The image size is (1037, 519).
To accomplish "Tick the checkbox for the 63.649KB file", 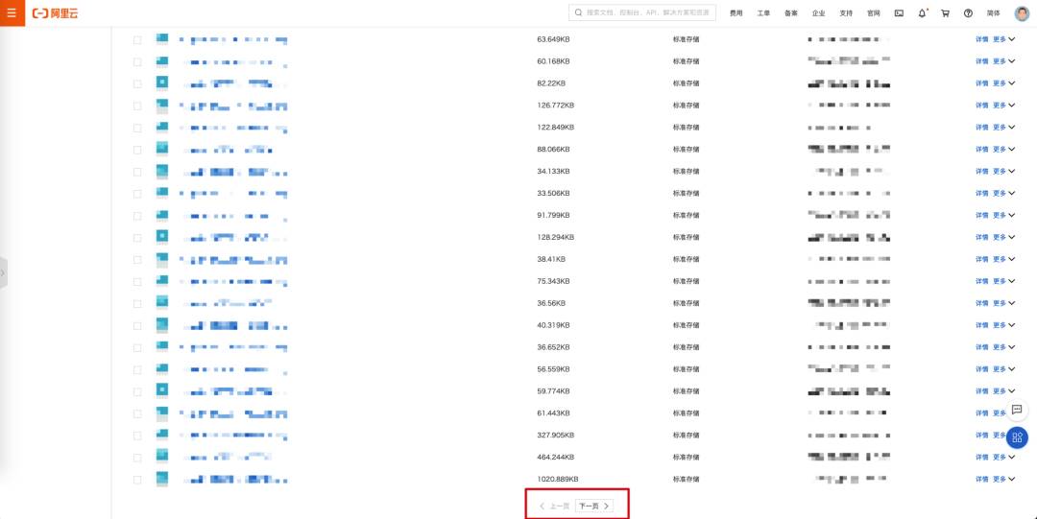I will point(137,40).
